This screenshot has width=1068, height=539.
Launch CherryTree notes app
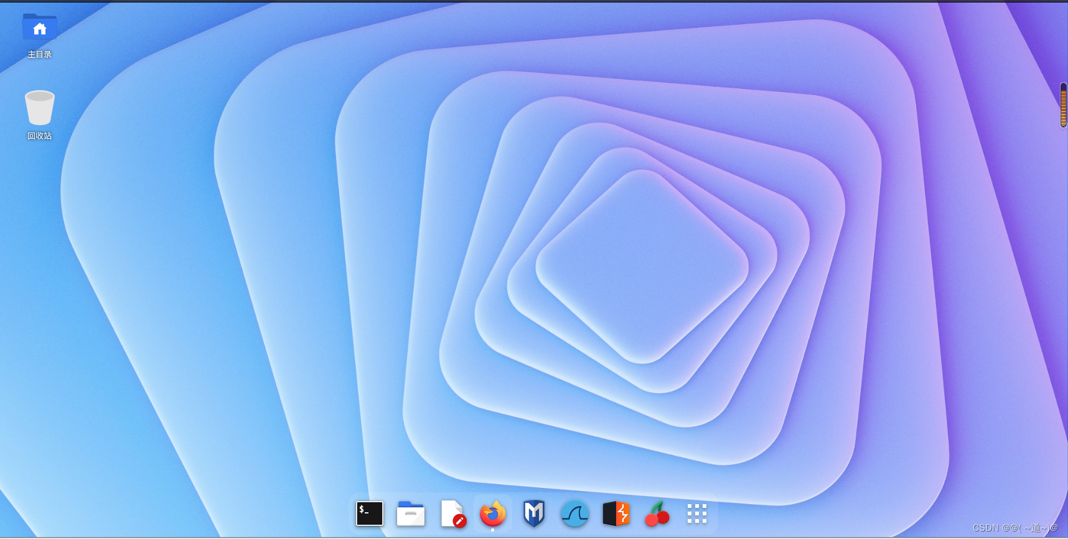[657, 514]
